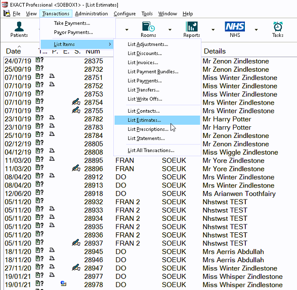Click the application icon beside File menu
Screen dimensions: 297x290
click(x=7, y=14)
